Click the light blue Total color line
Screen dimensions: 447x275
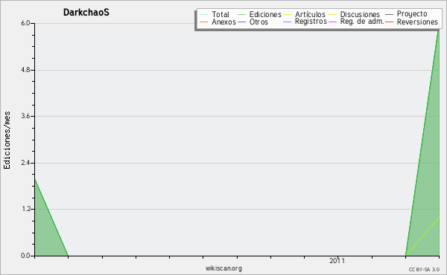(204, 14)
